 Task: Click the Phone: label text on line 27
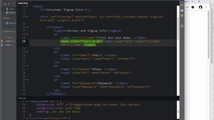pyautogui.click(x=98, y=69)
